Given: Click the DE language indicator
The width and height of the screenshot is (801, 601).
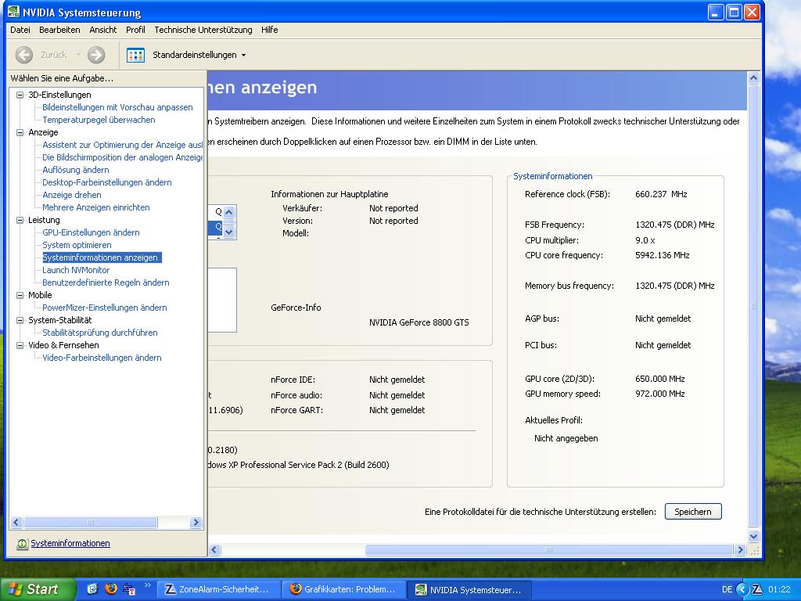Looking at the screenshot, I should tap(727, 589).
